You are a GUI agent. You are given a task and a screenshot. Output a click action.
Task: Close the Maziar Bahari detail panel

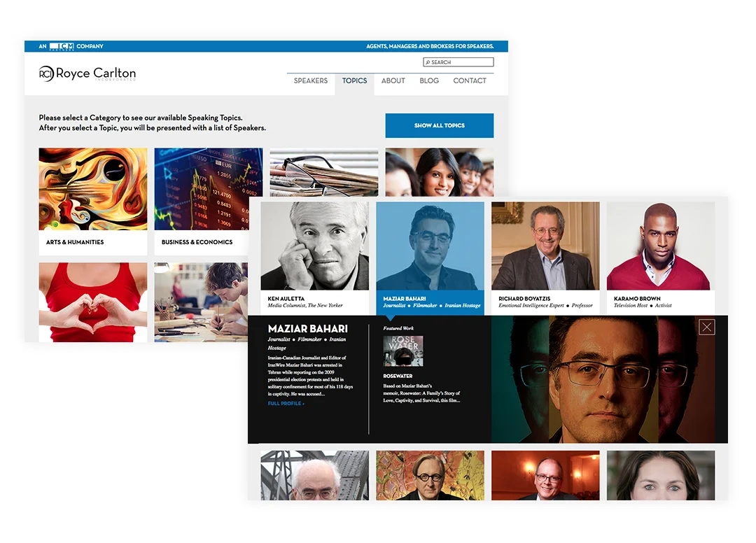706,327
